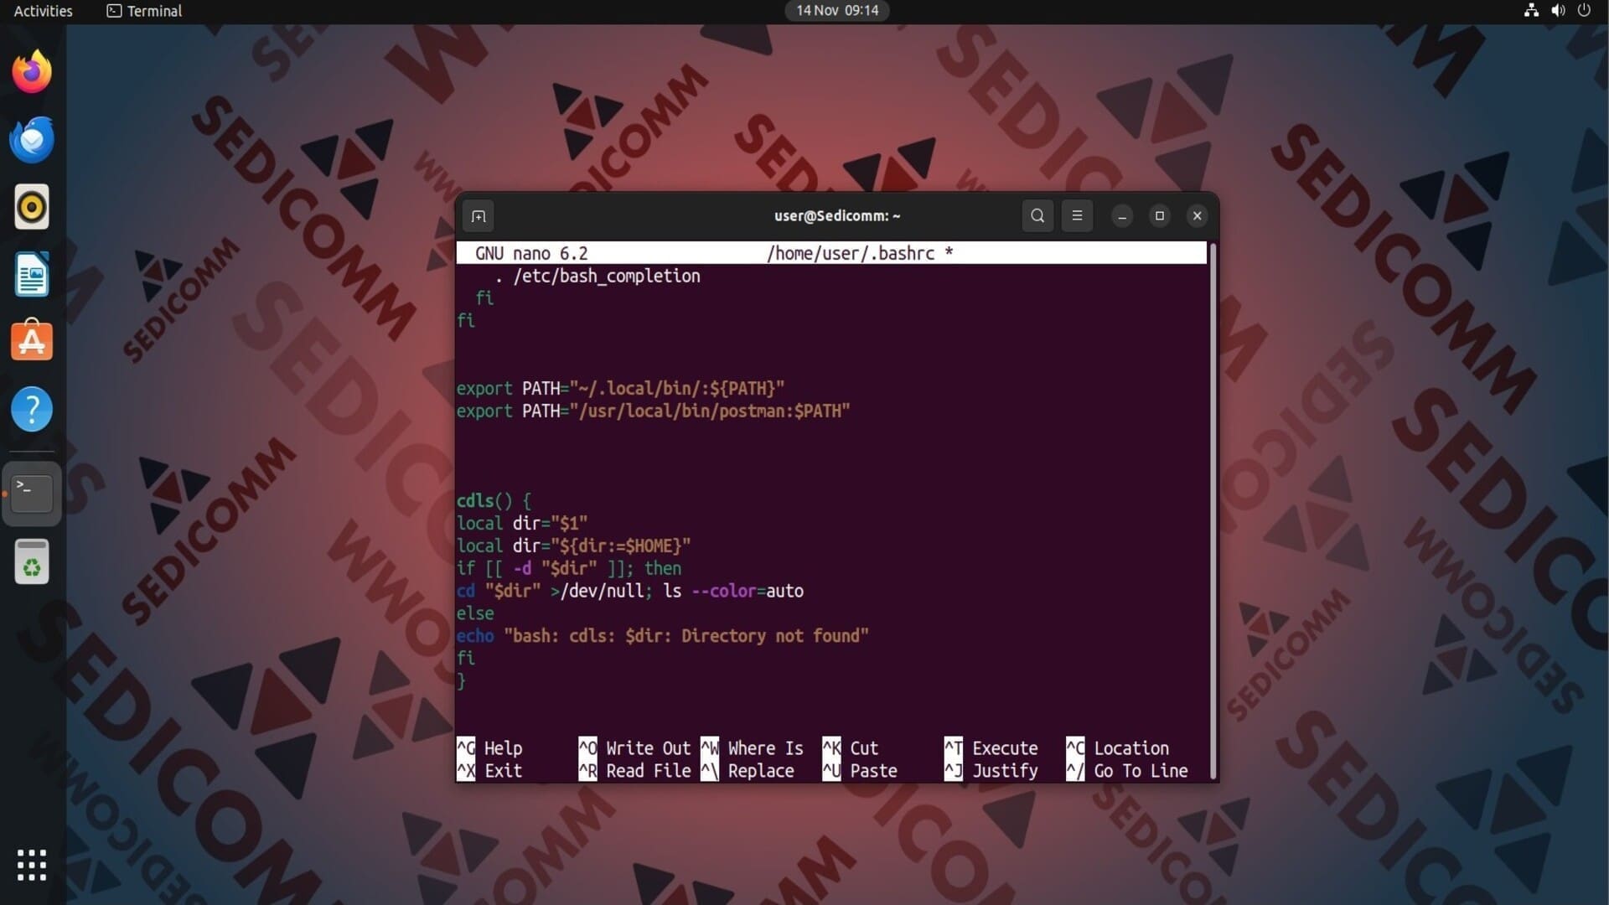Viewport: 1609px width, 905px height.
Task: Open the volume icon in top bar
Action: 1558,11
